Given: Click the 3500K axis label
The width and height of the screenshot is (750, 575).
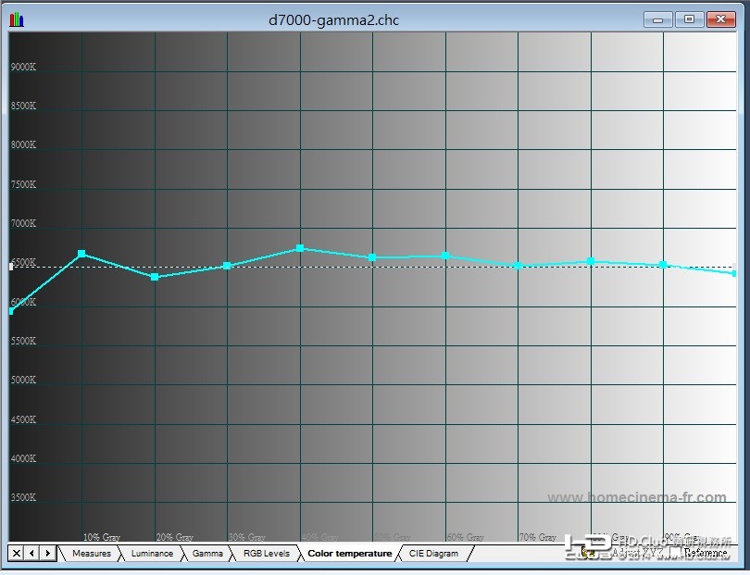Looking at the screenshot, I should click(23, 497).
